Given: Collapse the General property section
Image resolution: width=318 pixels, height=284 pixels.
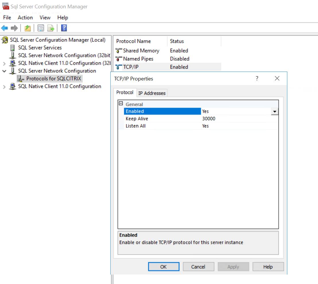Looking at the screenshot, I should click(x=121, y=104).
